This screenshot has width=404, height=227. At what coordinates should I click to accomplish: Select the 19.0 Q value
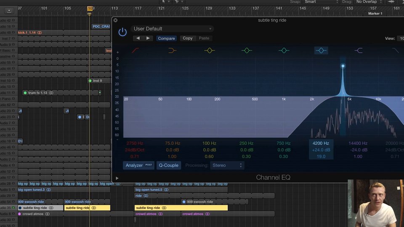[321, 156]
